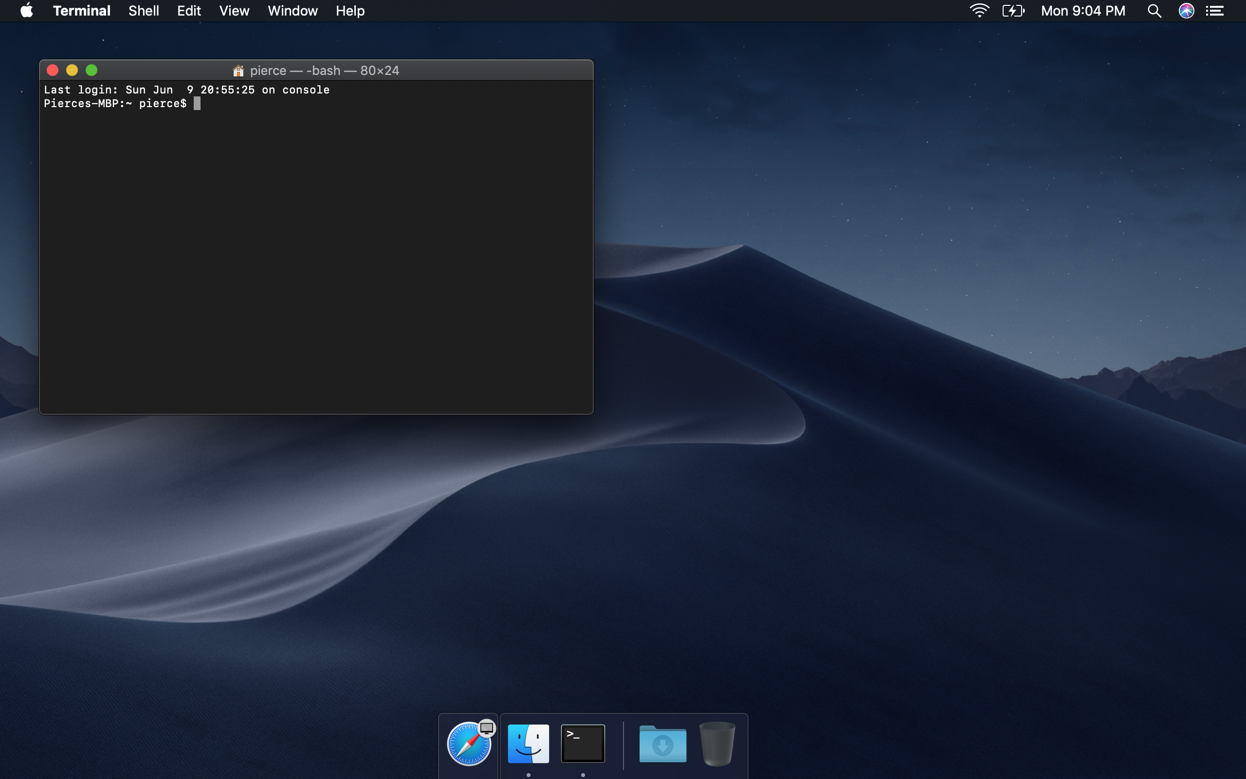Open the Edit menu
This screenshot has height=779, width=1246.
click(x=189, y=11)
